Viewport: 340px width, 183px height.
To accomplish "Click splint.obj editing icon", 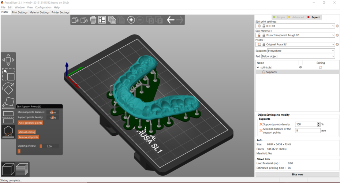I will [x=321, y=67].
